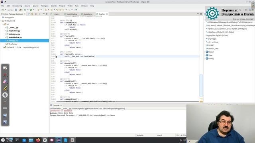Open the Refactoring menu
Screen dimensions: 255x143
tap(17, 6)
